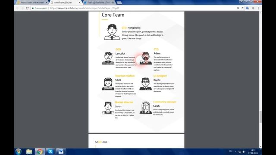The image size is (276, 155).
Task: Close the Sobit Twitter tab
Action: click(113, 3)
